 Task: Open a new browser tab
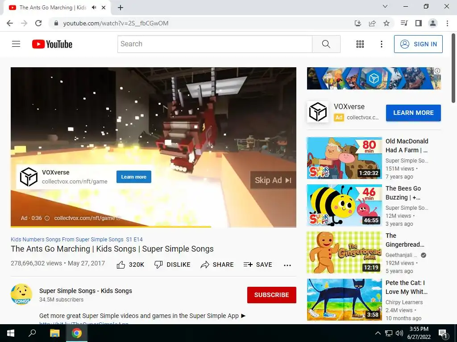pos(120,8)
